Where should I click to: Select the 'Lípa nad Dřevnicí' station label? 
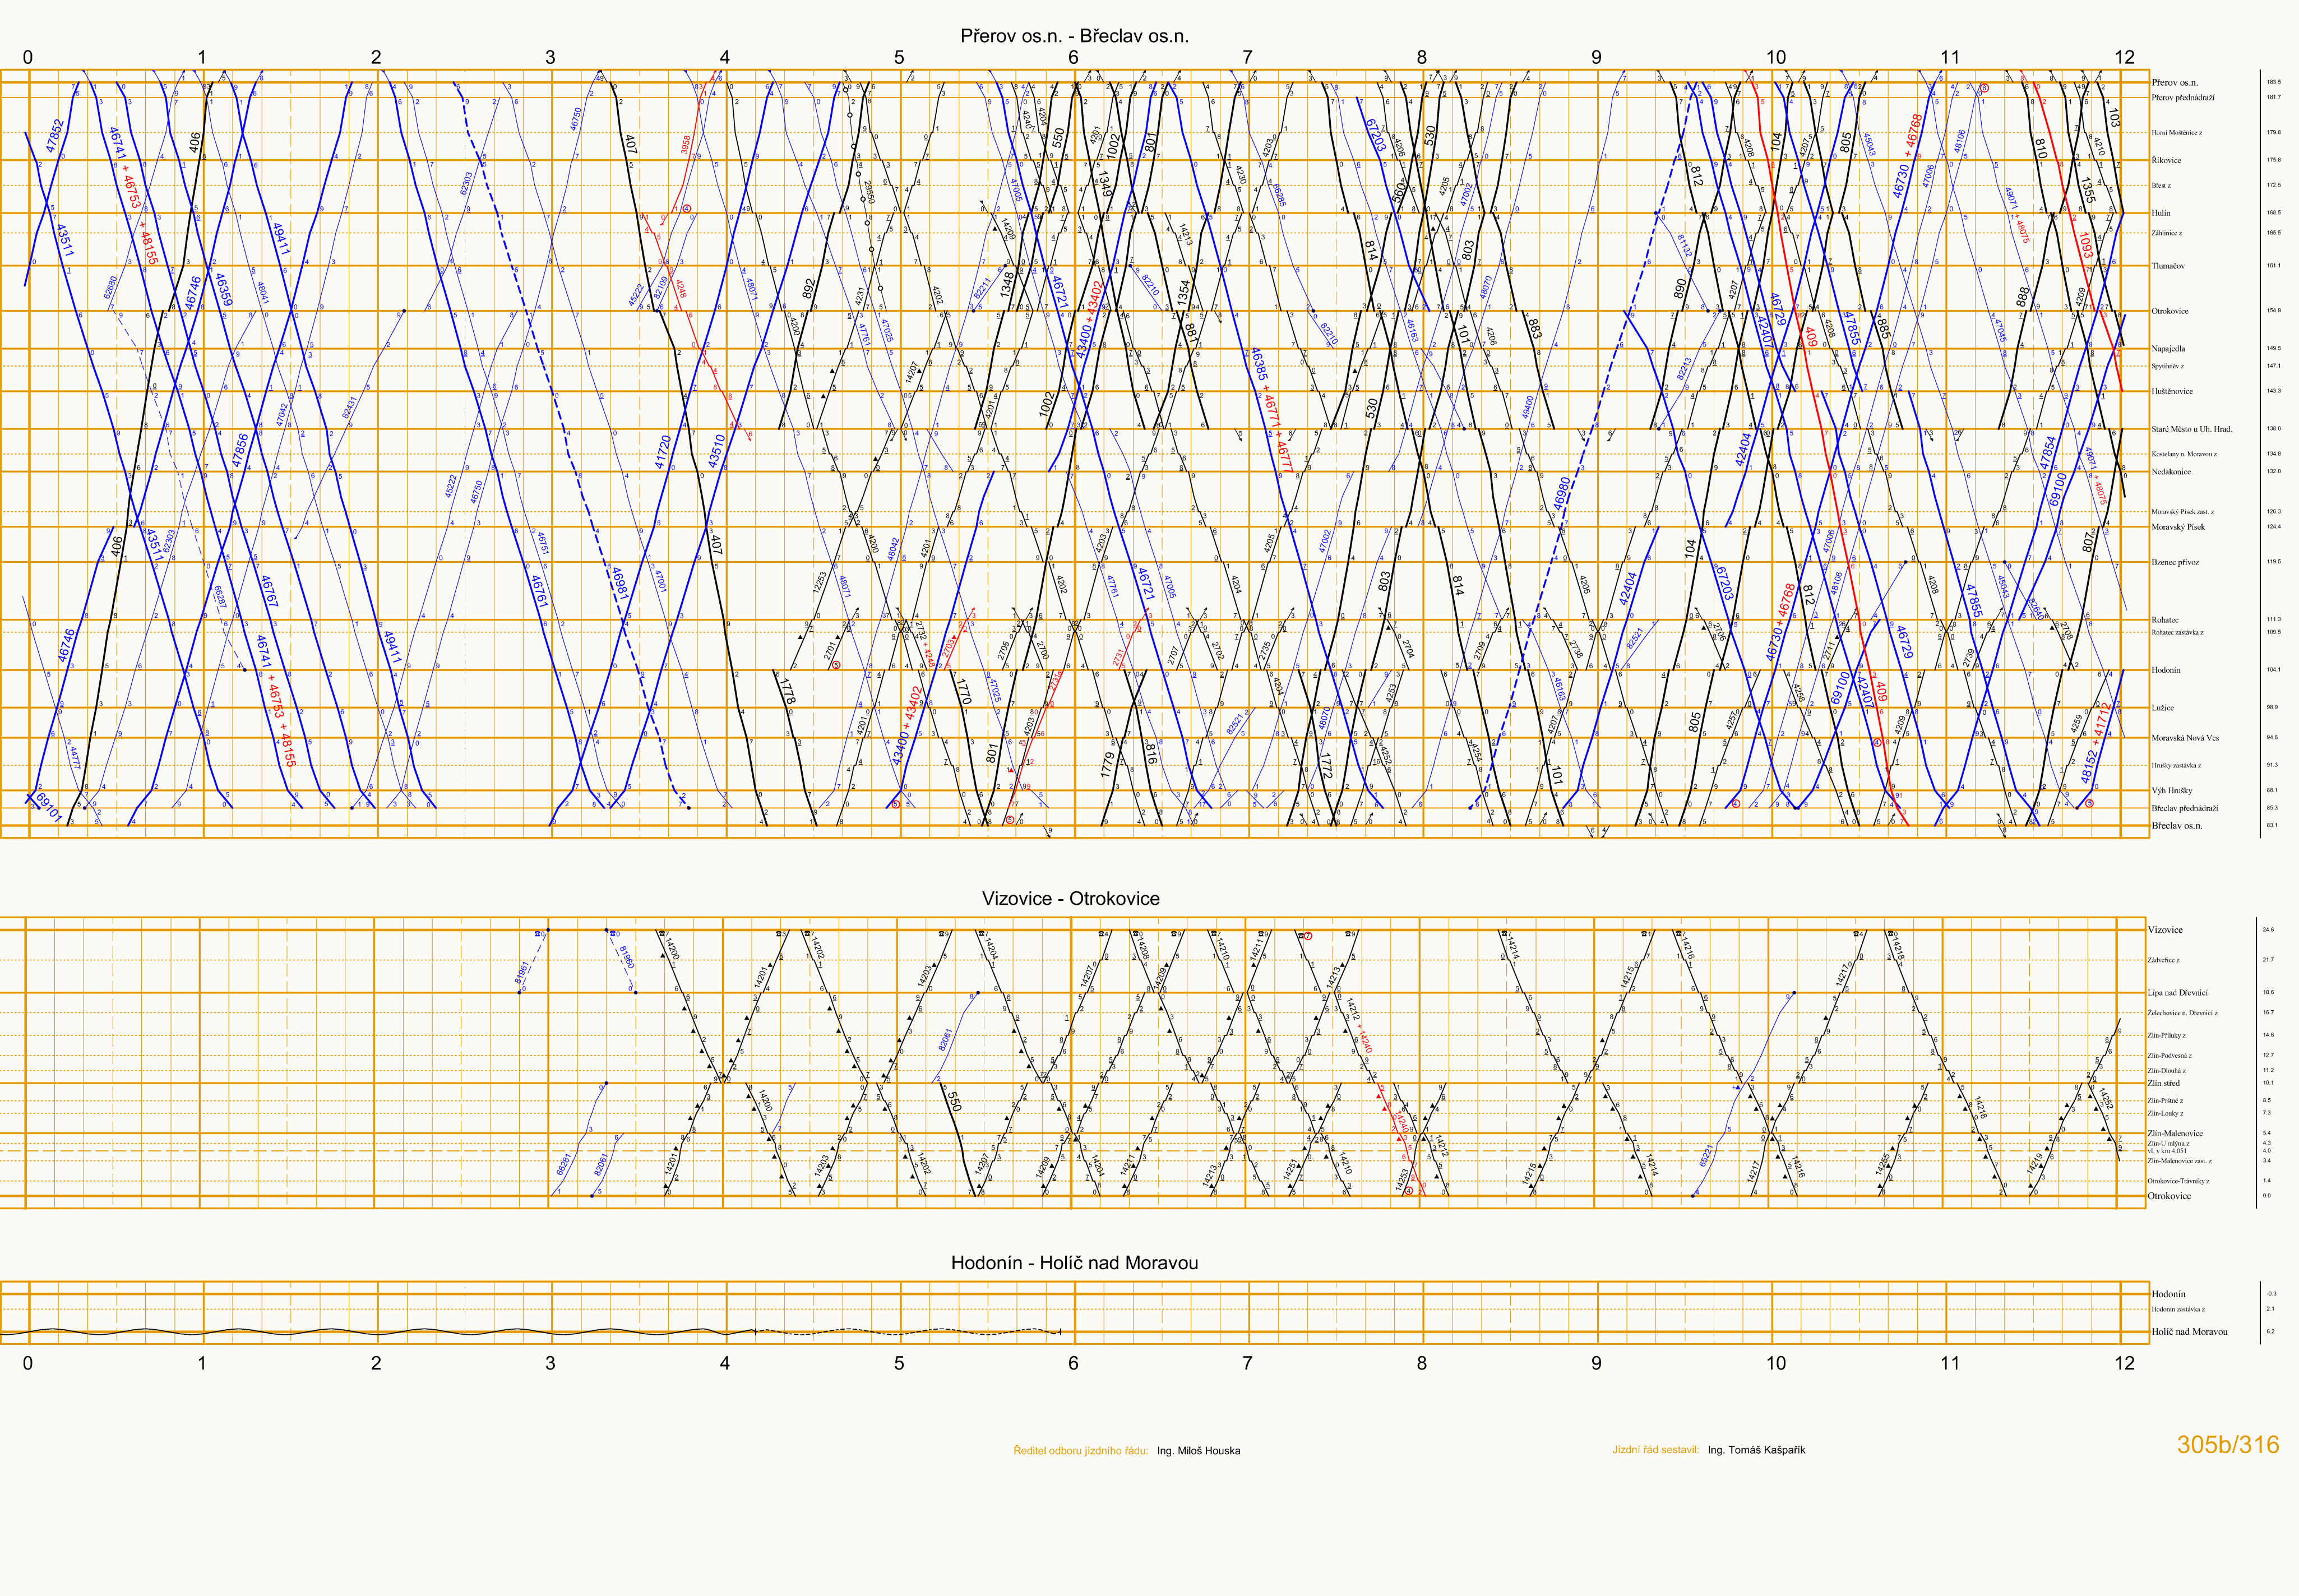pyautogui.click(x=2177, y=993)
